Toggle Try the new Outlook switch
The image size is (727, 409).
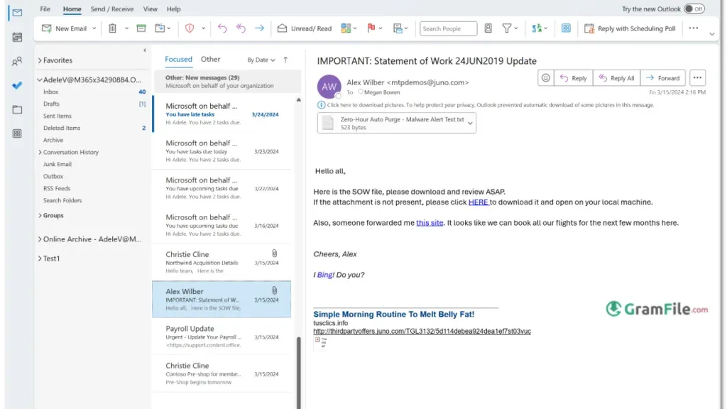pyautogui.click(x=694, y=9)
